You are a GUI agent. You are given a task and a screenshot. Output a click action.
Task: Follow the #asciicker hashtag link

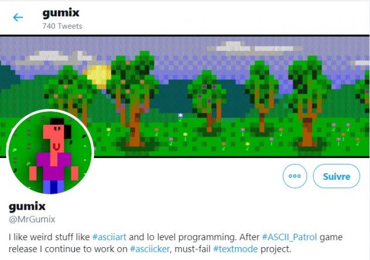click(x=150, y=249)
